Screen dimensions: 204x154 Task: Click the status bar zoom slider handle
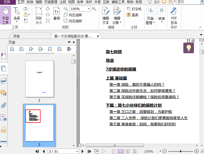pyautogui.click(x=180, y=151)
